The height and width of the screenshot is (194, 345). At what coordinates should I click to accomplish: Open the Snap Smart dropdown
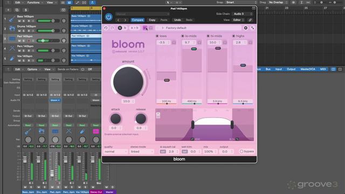pos(241,2)
